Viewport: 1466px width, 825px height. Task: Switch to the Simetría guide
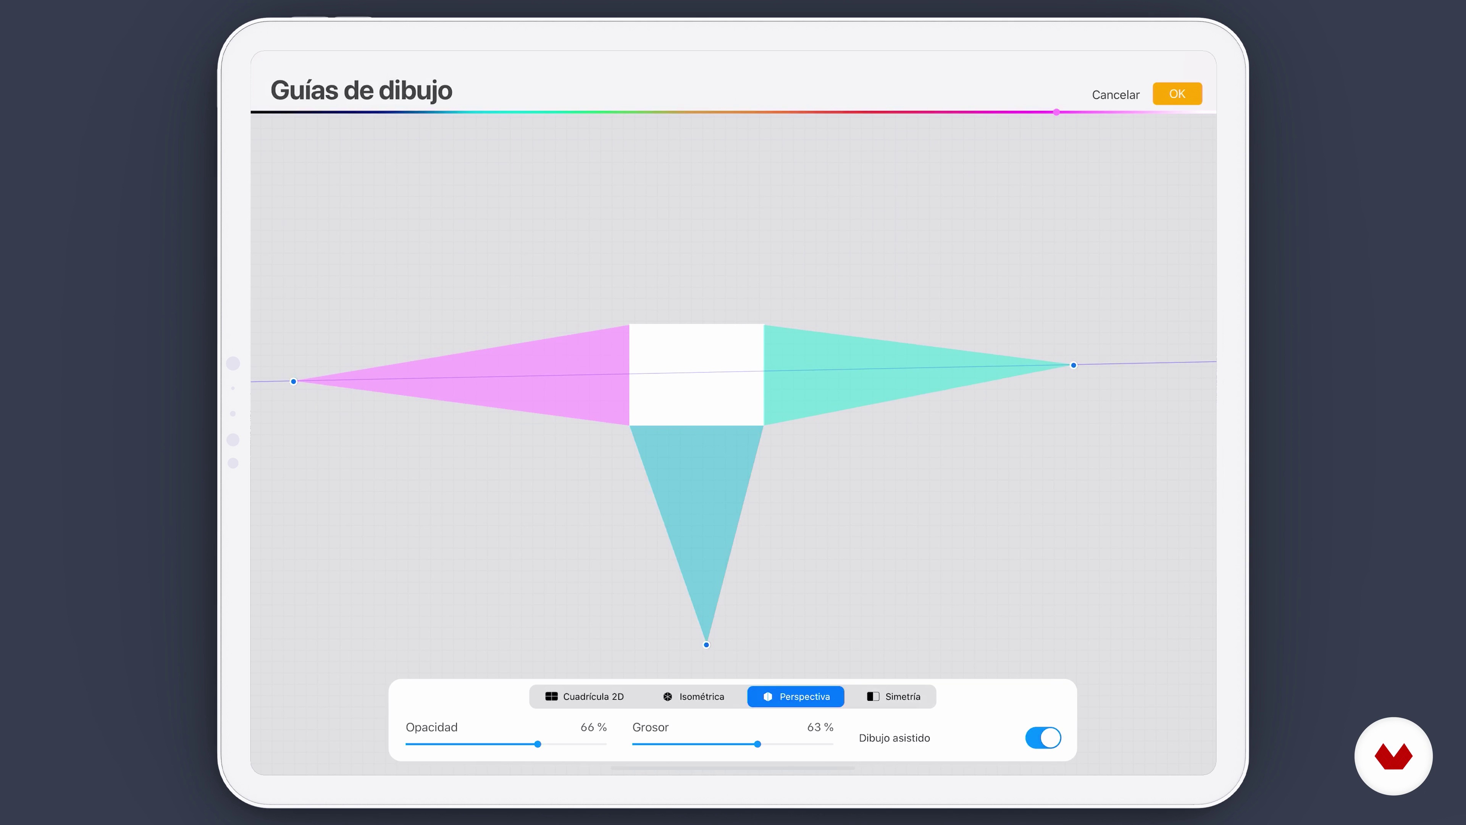pyautogui.click(x=893, y=696)
